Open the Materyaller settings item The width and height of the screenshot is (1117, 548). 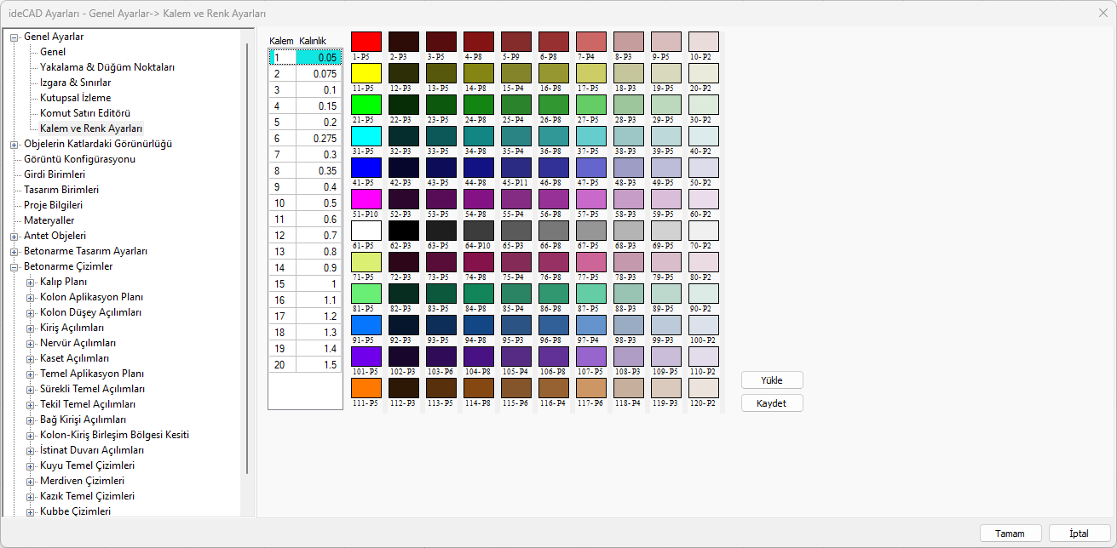click(49, 220)
